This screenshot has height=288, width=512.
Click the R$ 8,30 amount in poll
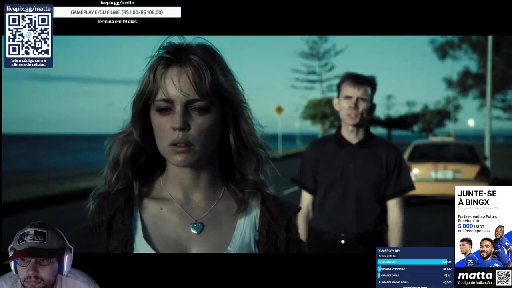447,269
